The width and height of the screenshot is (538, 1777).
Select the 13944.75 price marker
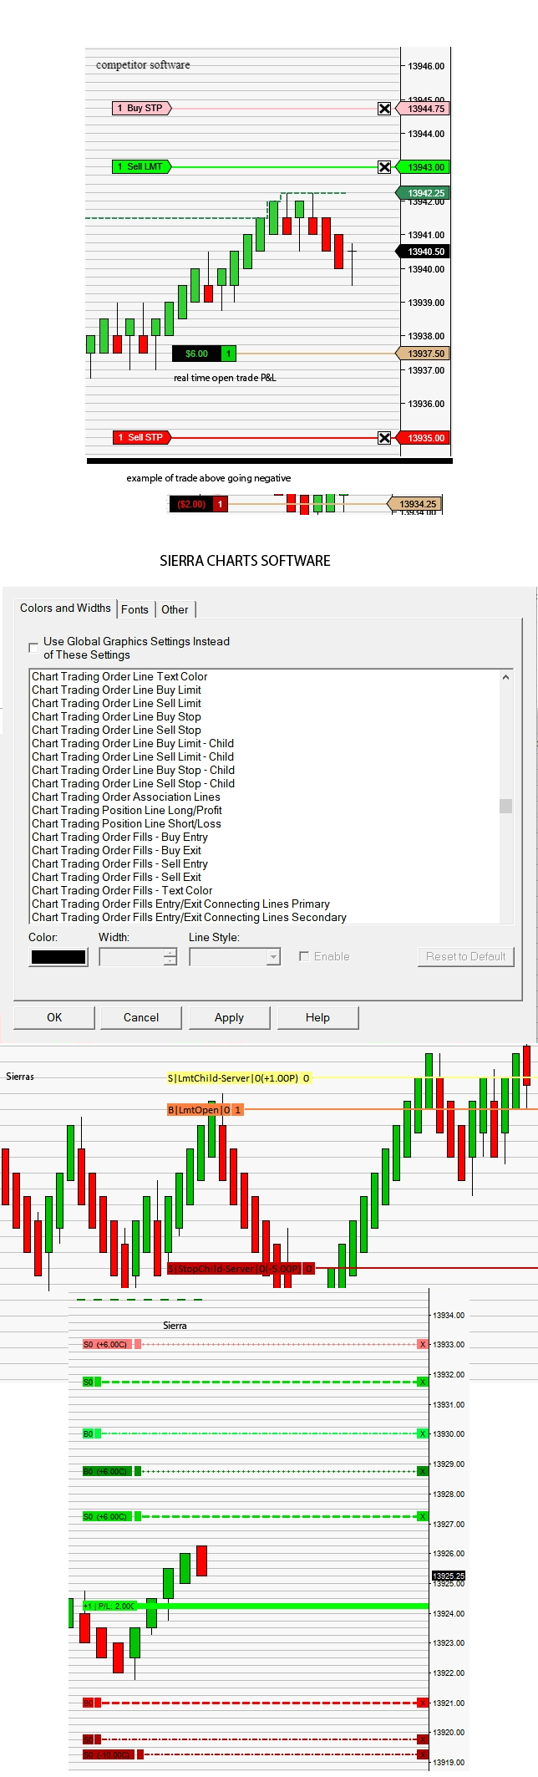[424, 109]
